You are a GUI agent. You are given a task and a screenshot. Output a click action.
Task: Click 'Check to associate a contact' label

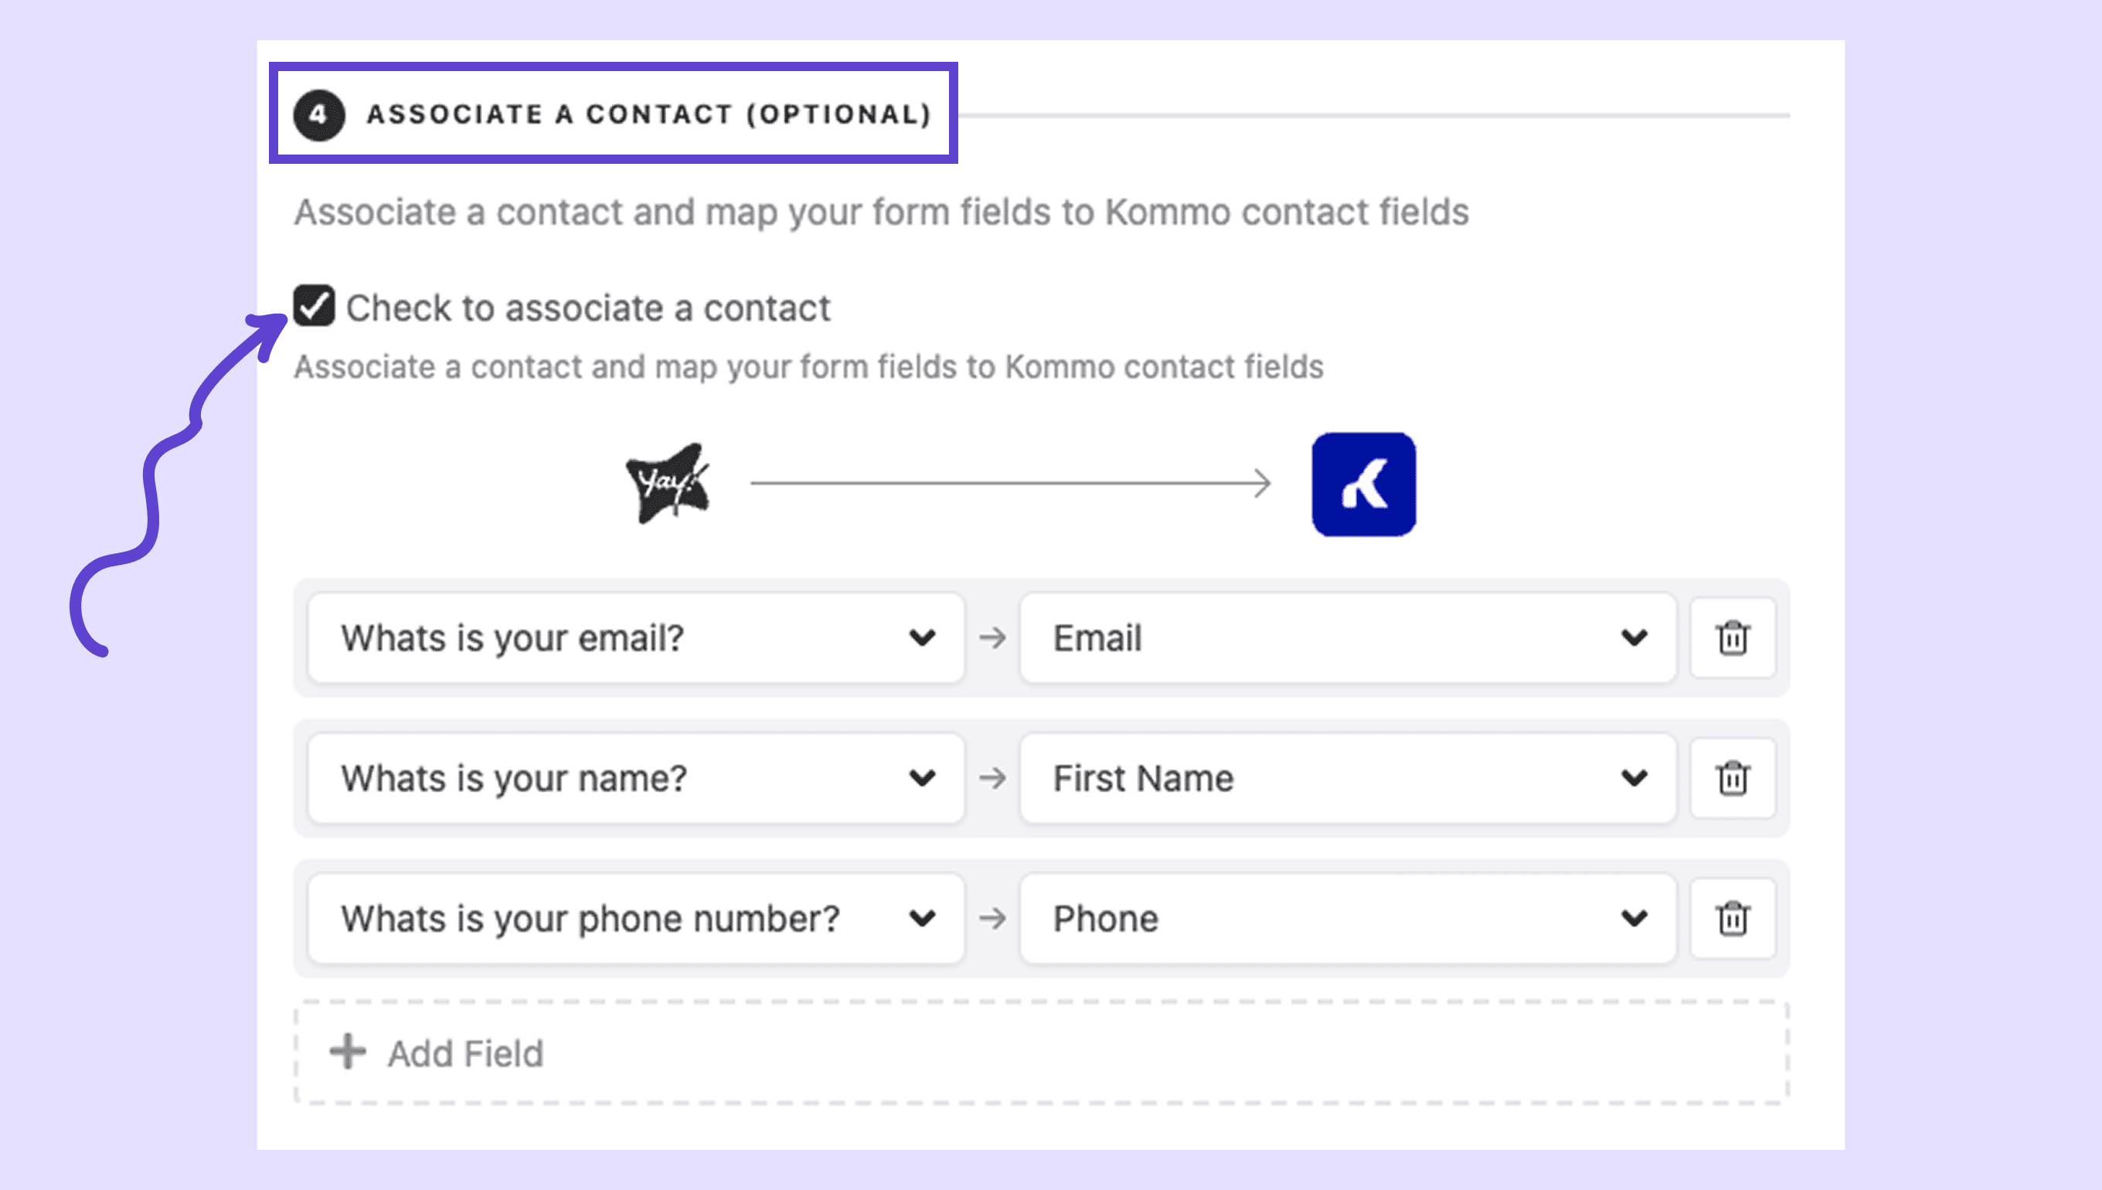587,308
